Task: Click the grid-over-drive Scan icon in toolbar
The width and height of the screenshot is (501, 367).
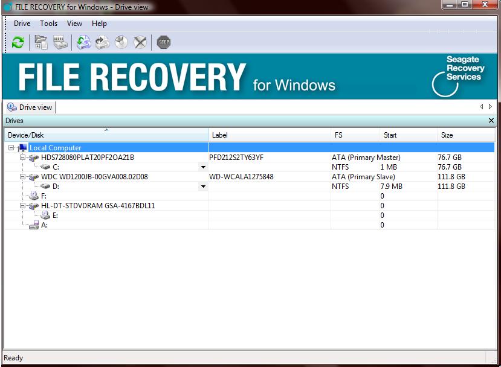Action: point(60,42)
